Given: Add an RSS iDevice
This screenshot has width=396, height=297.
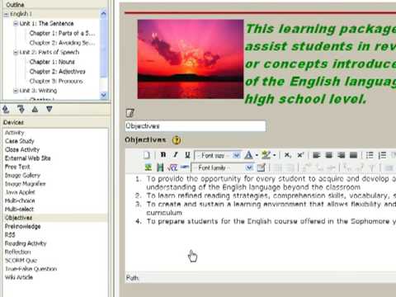Looking at the screenshot, I should click(x=10, y=235).
